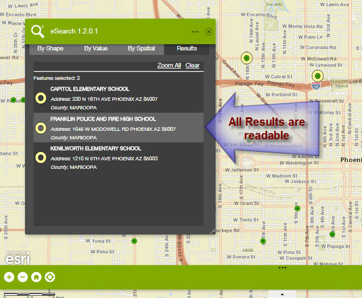The height and width of the screenshot is (298, 362).
Task: Open the eSearch panel three-dot menu
Action: point(195,32)
